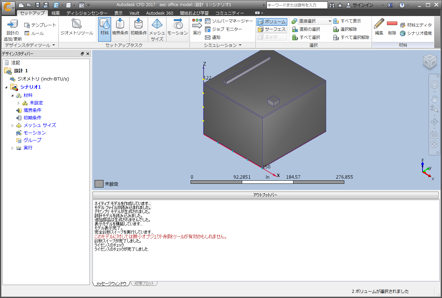Image resolution: width=442 pixels, height=298 pixels.
Task: Toggle ボリューム volume selection mode
Action: [x=272, y=22]
